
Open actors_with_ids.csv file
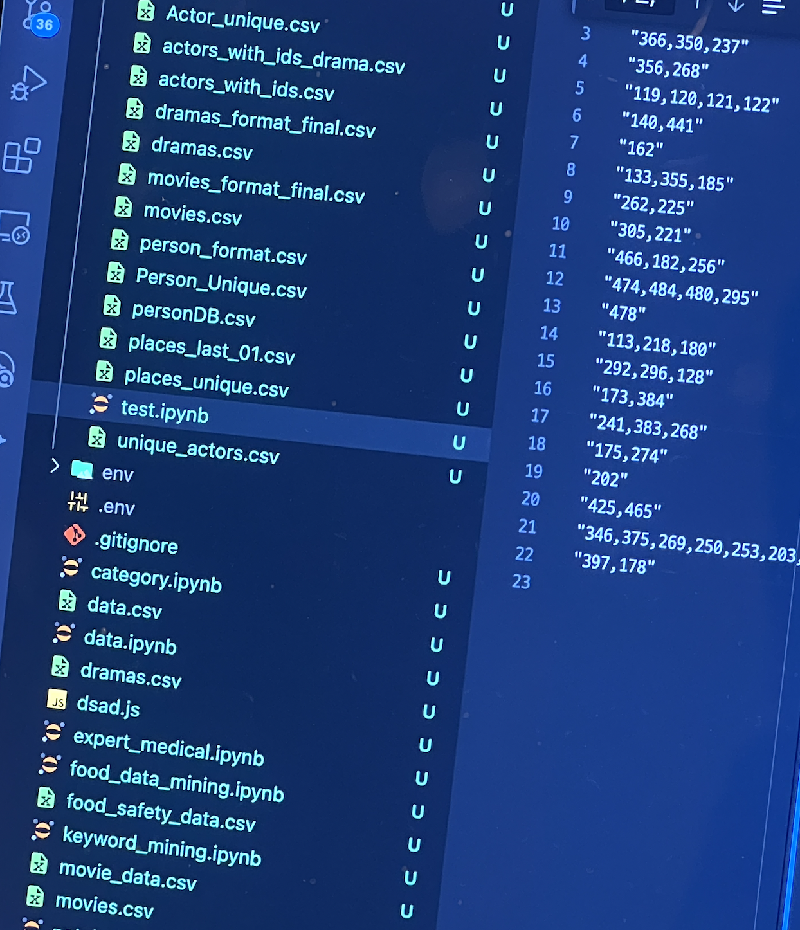click(x=246, y=86)
